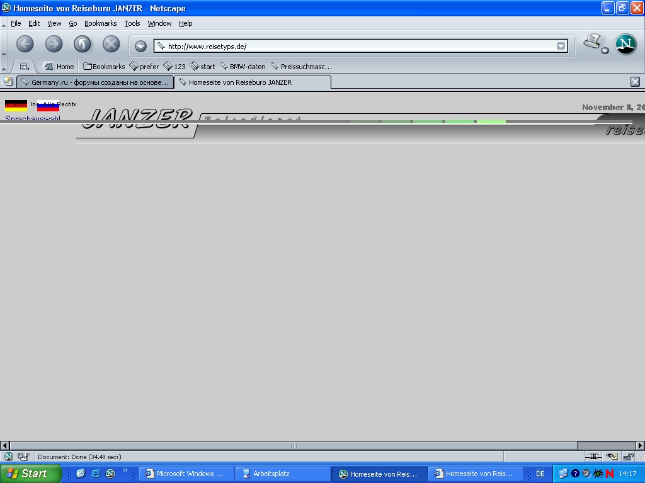645x483 pixels.
Task: Click the first Quick Launch icon beside Start
Action: 81,474
